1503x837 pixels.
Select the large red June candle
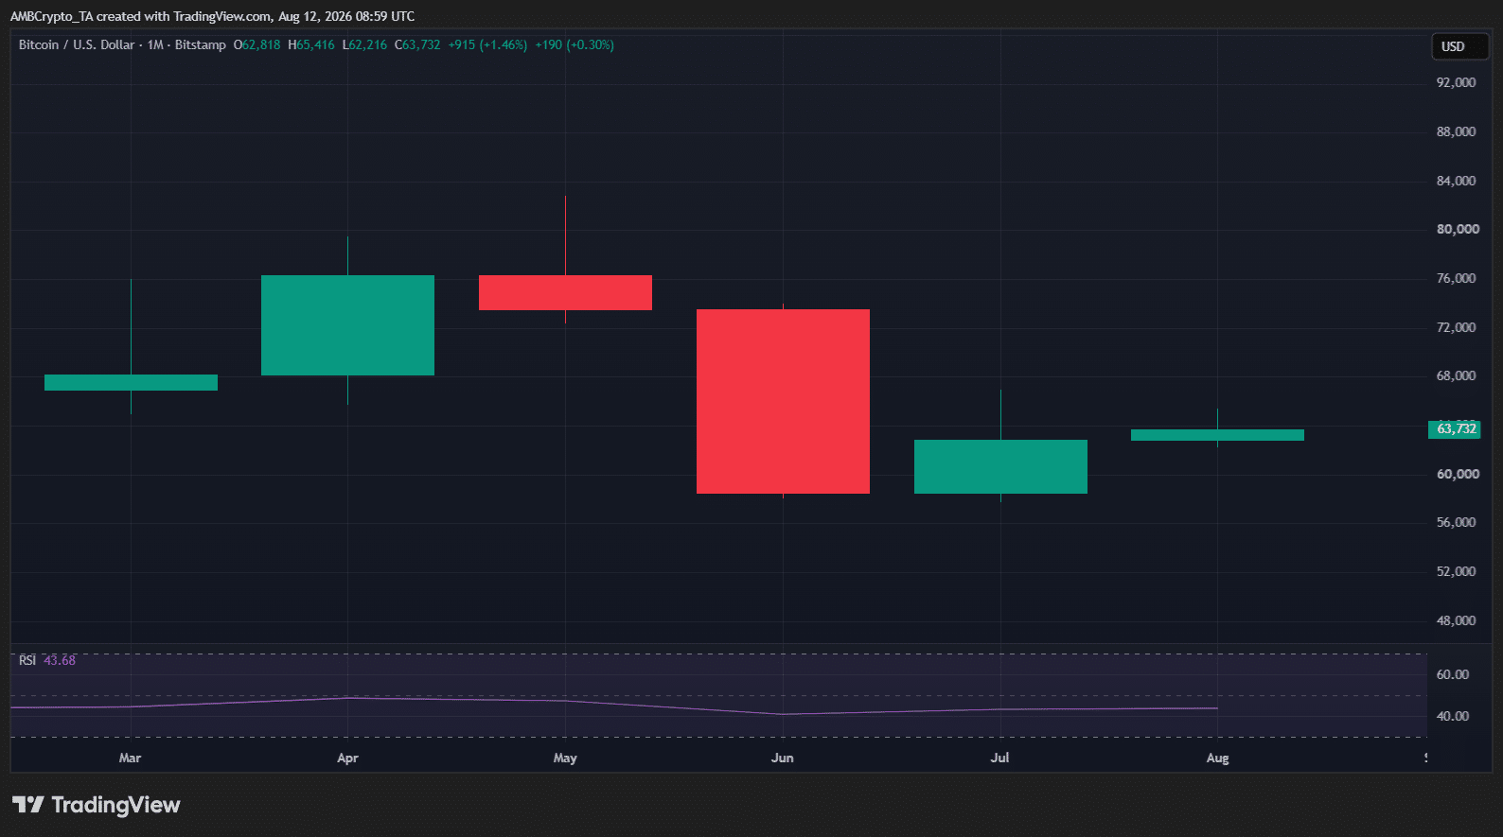coord(783,401)
